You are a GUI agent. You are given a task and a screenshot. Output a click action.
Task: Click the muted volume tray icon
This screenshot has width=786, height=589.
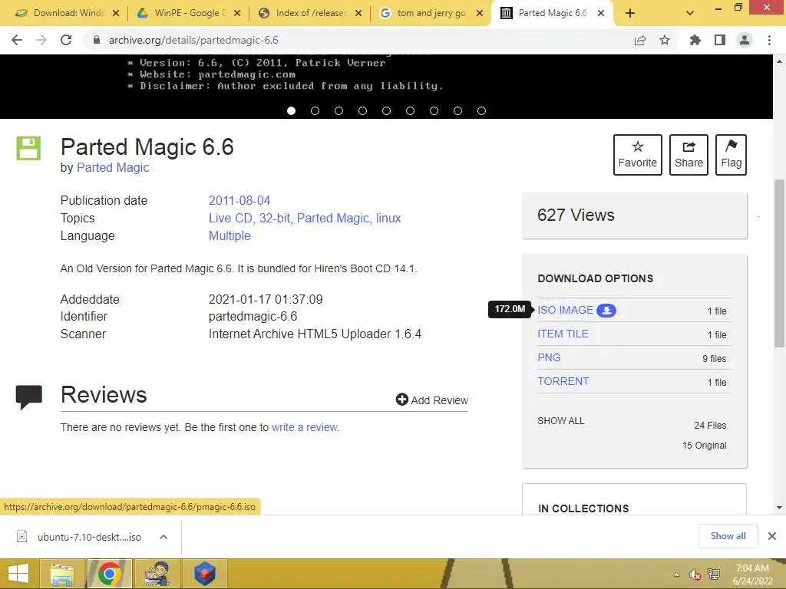(695, 574)
